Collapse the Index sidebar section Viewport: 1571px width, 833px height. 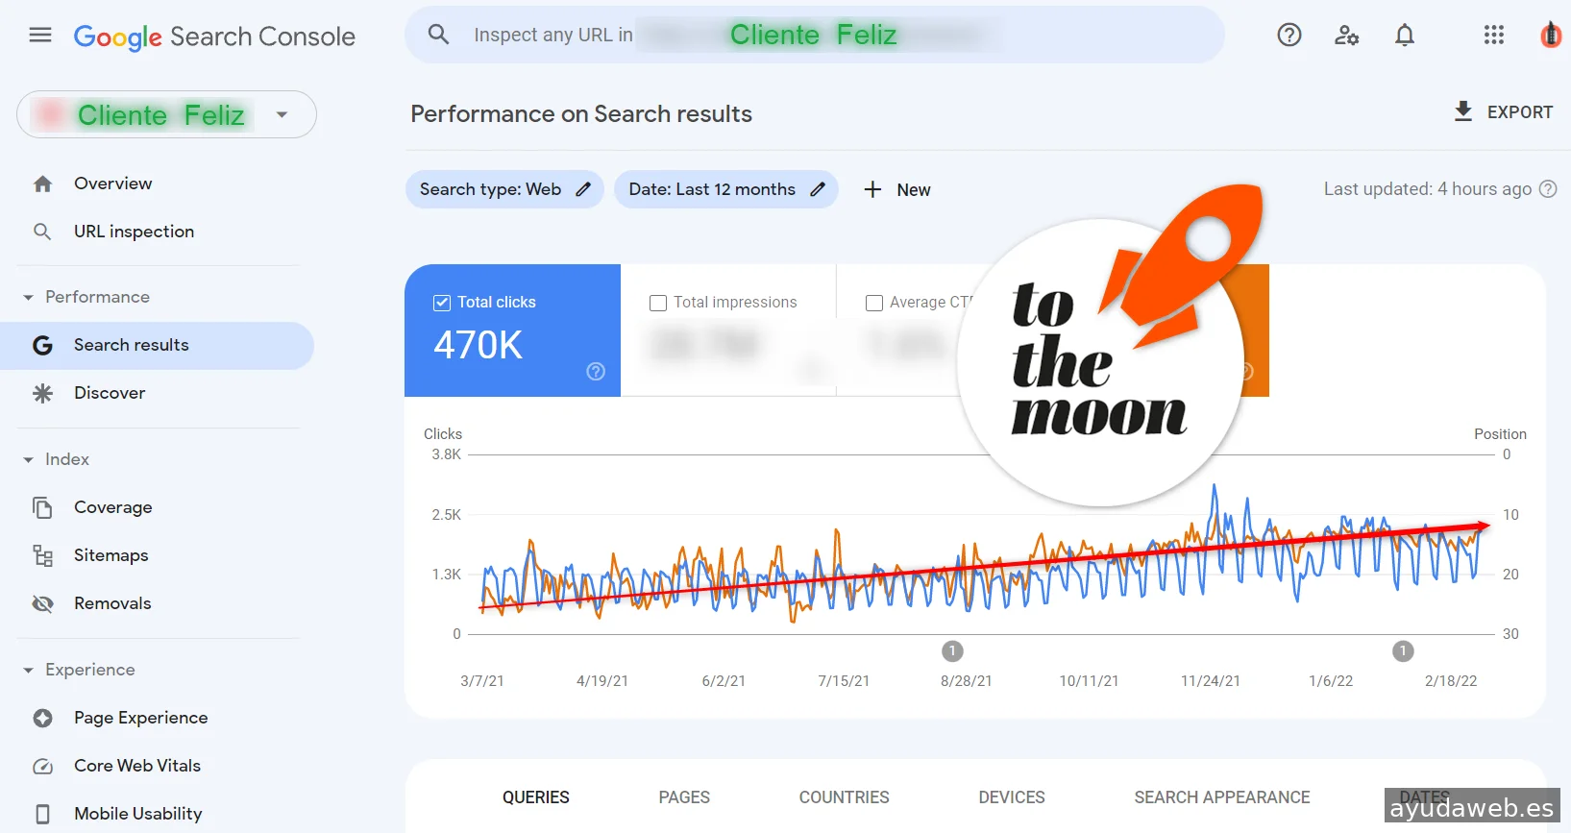coord(29,460)
